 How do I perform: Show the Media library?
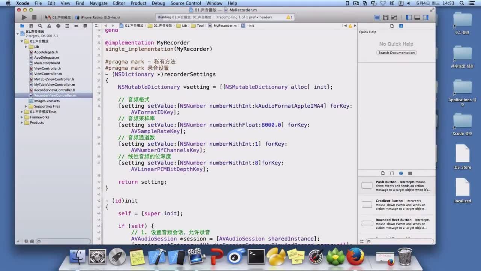coord(410,173)
